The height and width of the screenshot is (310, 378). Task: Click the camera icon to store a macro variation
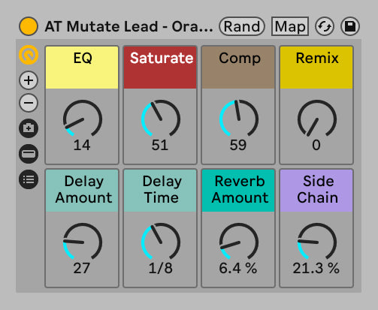pos(29,128)
